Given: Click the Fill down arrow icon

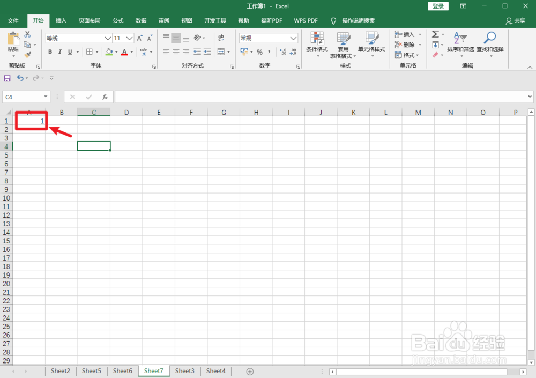Looking at the screenshot, I should point(435,45).
